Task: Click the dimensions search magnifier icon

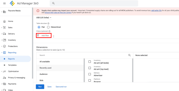Action: click(129, 55)
